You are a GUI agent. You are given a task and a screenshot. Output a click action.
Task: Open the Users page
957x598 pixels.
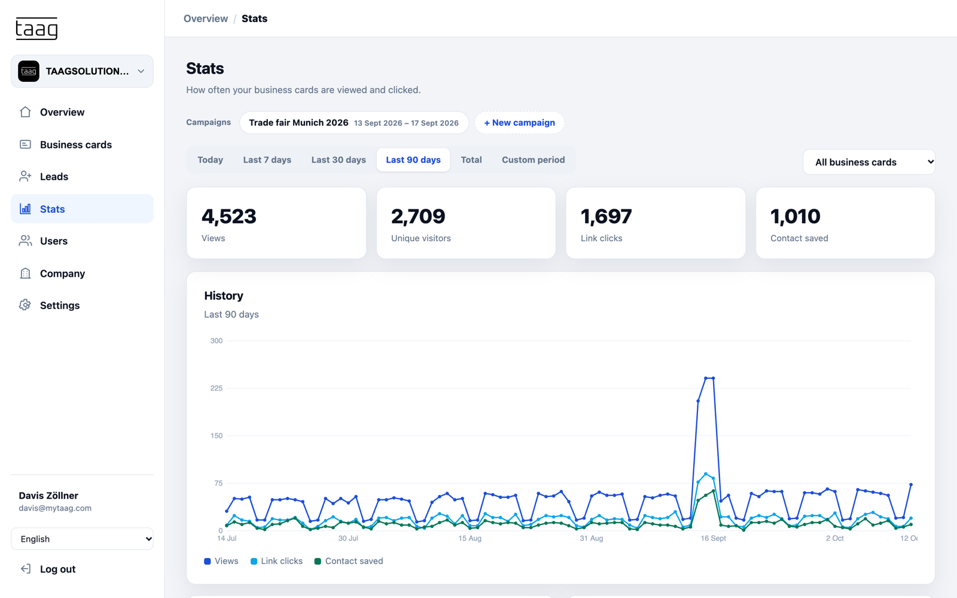[x=82, y=241]
